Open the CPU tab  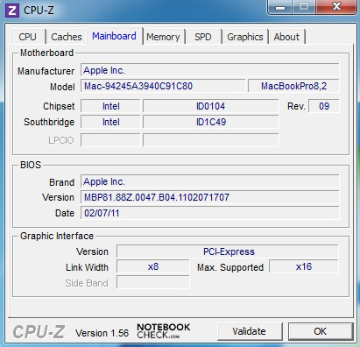pyautogui.click(x=28, y=37)
